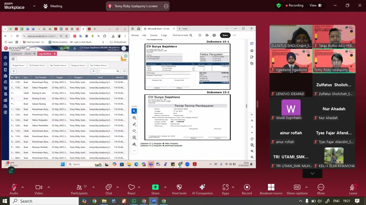
Task: Toggle Show captions button
Action: tap(297, 189)
